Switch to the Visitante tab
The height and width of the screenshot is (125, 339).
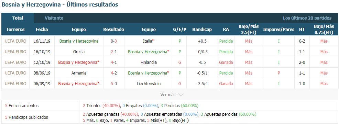pos(54,18)
